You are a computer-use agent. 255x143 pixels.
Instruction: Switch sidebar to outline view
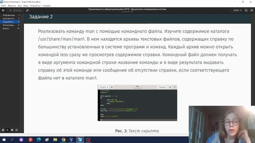point(8,130)
